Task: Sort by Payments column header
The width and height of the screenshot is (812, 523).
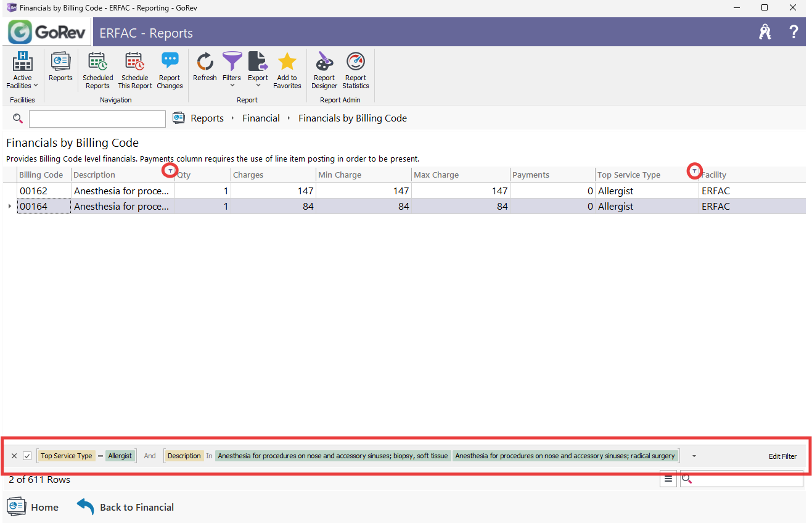Action: (x=552, y=175)
